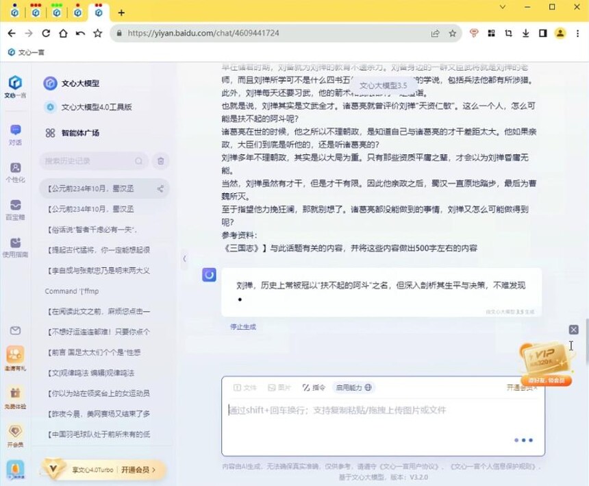The image size is (589, 486).
Task: Toggle the 启用能力 option in the input toolbar
Action: pos(353,387)
